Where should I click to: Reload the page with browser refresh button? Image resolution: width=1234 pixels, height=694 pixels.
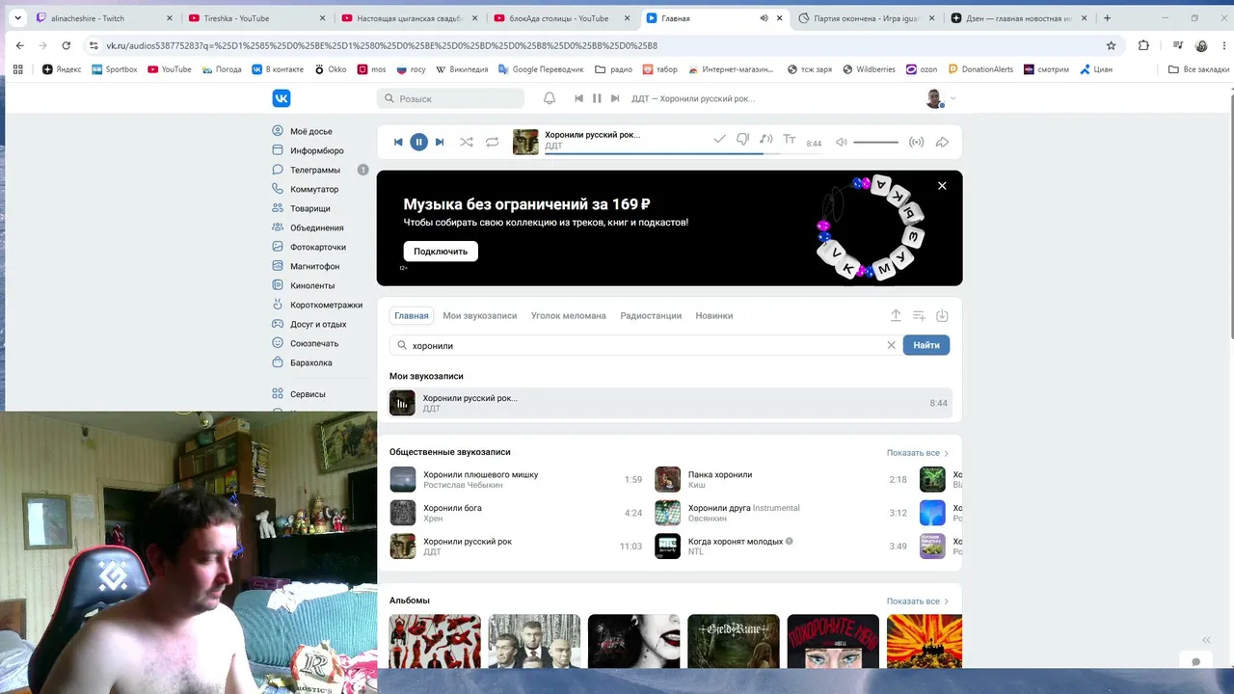(66, 45)
